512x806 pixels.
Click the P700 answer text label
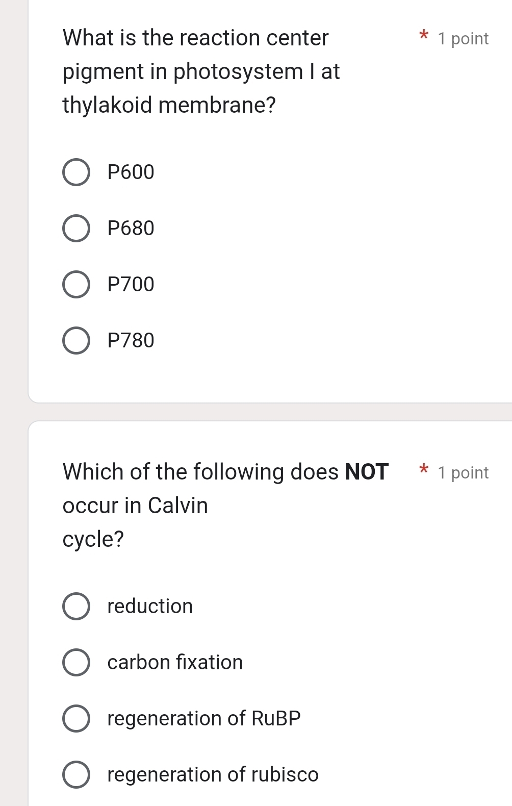click(131, 284)
